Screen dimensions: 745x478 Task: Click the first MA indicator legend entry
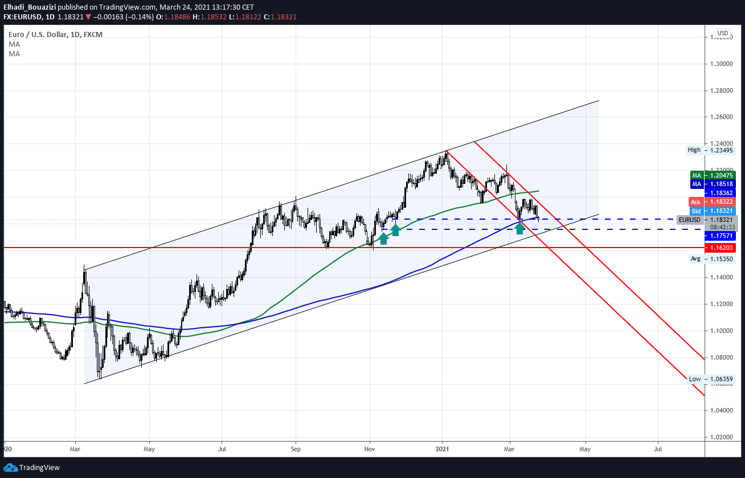tap(14, 44)
